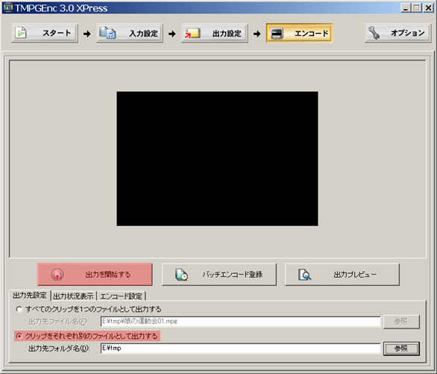Open the 入力設定 step
437x374 pixels.
130,33
